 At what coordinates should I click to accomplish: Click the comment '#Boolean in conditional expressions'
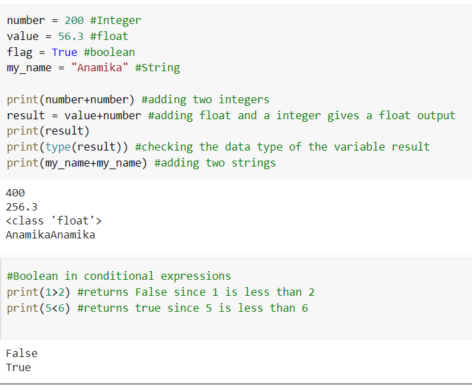(x=119, y=276)
